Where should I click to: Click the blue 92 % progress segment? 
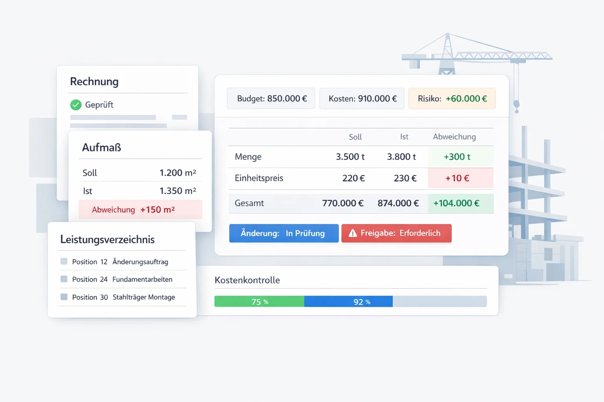[348, 301]
